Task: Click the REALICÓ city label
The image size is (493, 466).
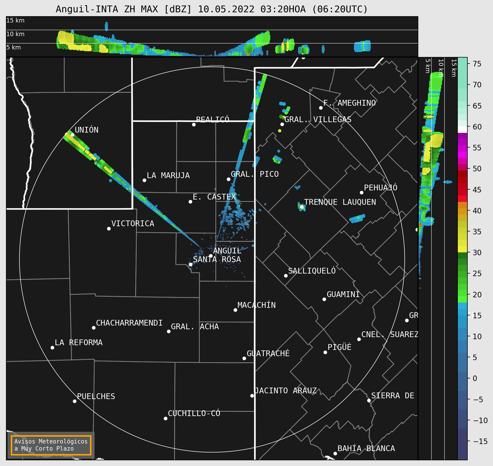Action: [213, 120]
